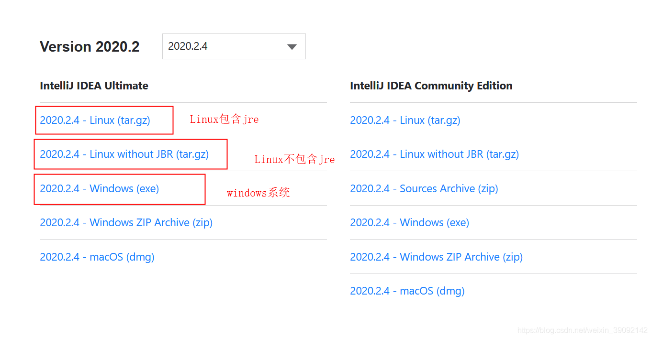Click the Linux包含jre annotation text

pos(224,119)
